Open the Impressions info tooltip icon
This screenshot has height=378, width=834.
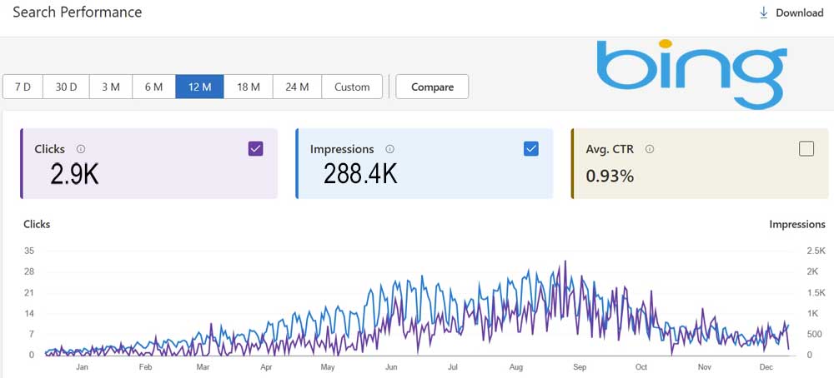[389, 149]
